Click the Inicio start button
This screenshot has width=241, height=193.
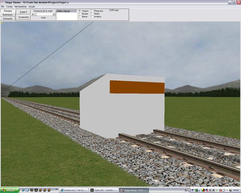pyautogui.click(x=10, y=190)
